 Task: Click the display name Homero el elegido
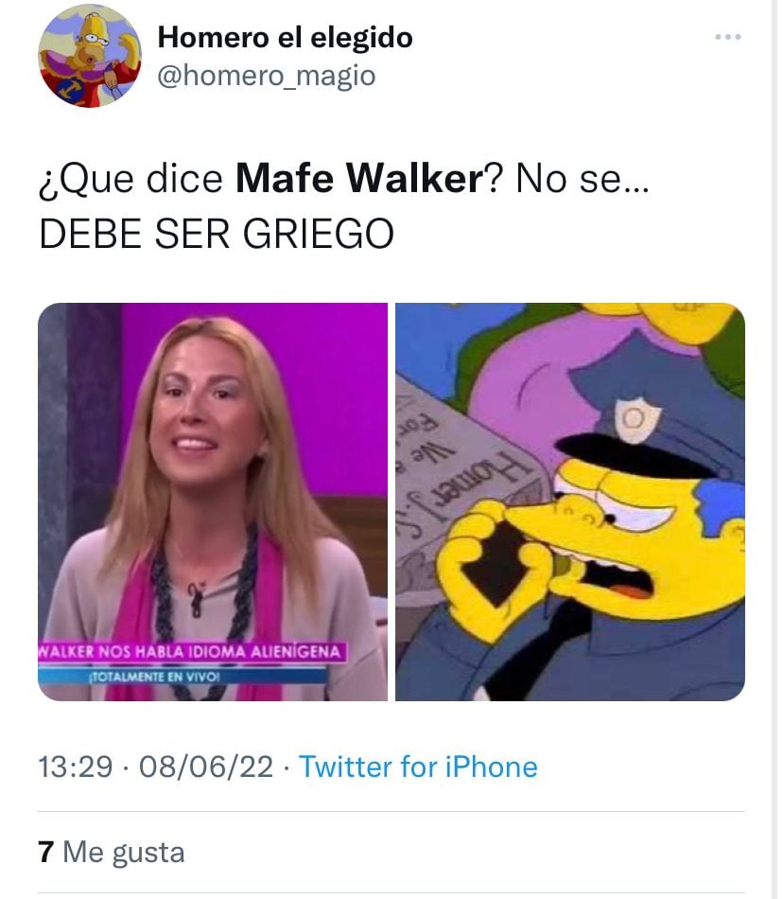pos(285,38)
